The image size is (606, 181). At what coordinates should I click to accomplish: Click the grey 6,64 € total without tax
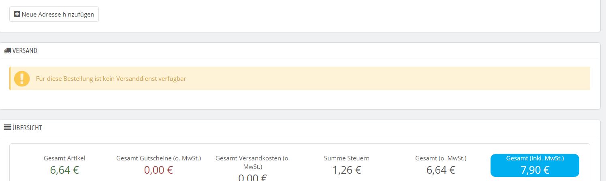441,170
